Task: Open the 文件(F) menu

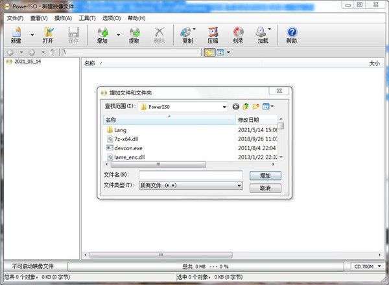Action: click(x=15, y=18)
